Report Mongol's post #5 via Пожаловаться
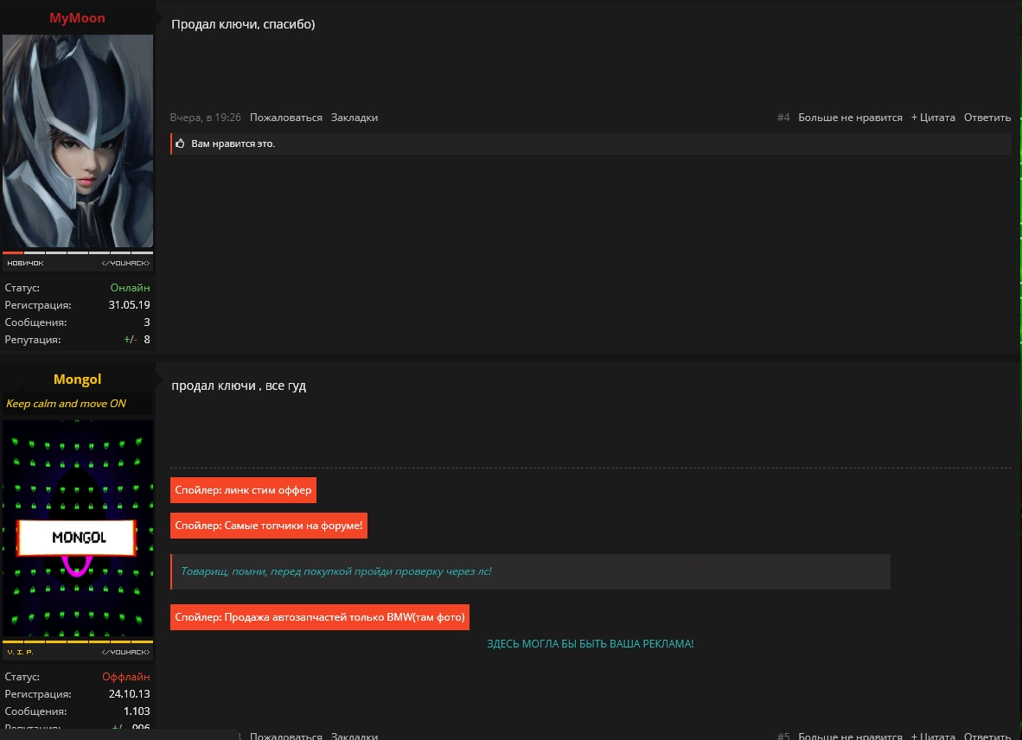1022x740 pixels. click(285, 736)
